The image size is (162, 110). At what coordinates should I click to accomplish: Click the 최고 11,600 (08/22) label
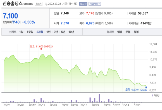coord(41,46)
